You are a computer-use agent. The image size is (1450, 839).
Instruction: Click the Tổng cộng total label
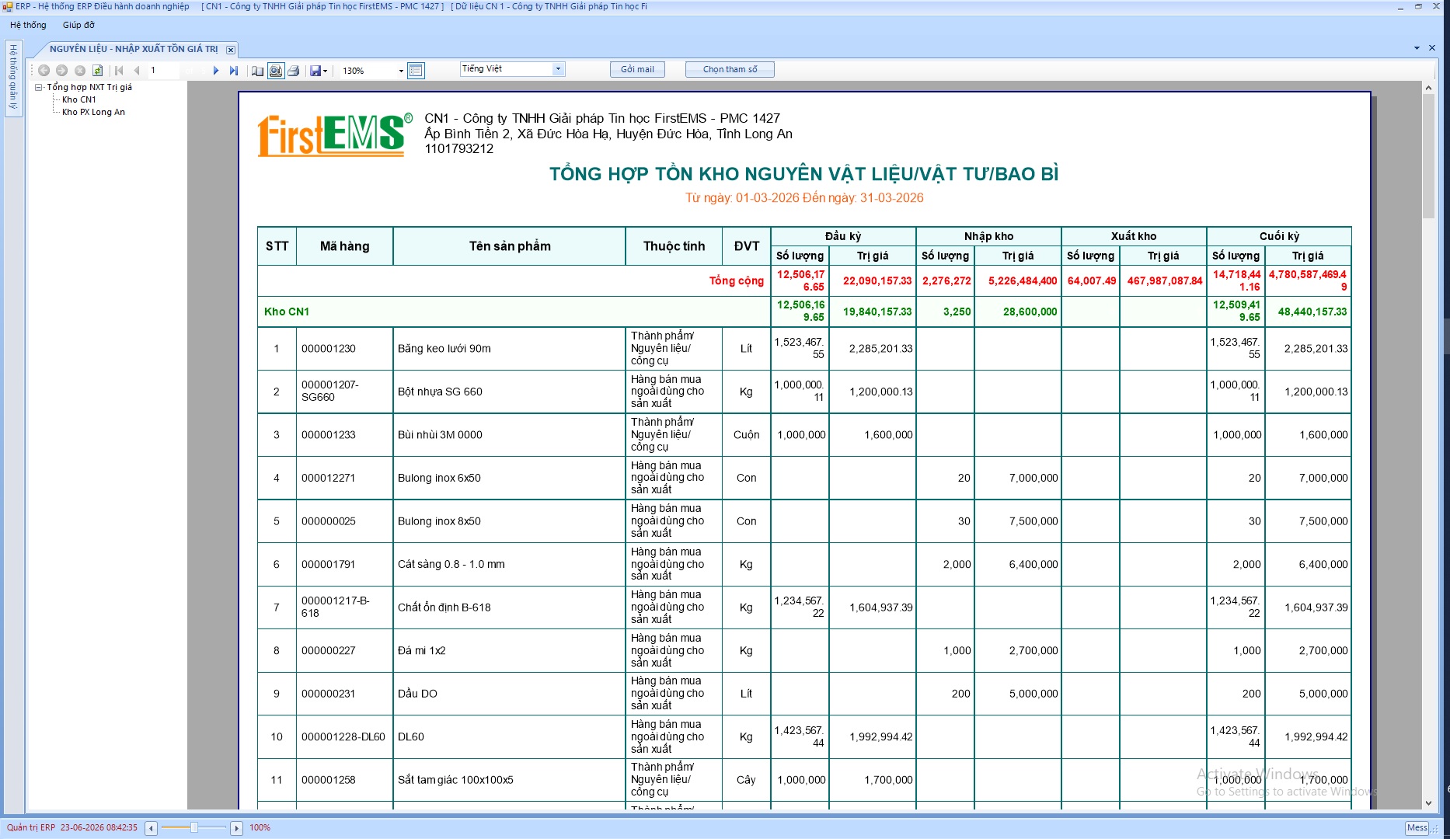(736, 281)
